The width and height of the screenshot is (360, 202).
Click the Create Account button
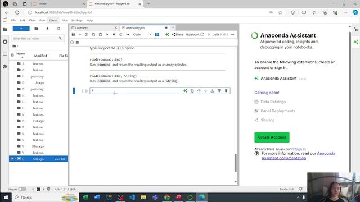click(x=272, y=137)
